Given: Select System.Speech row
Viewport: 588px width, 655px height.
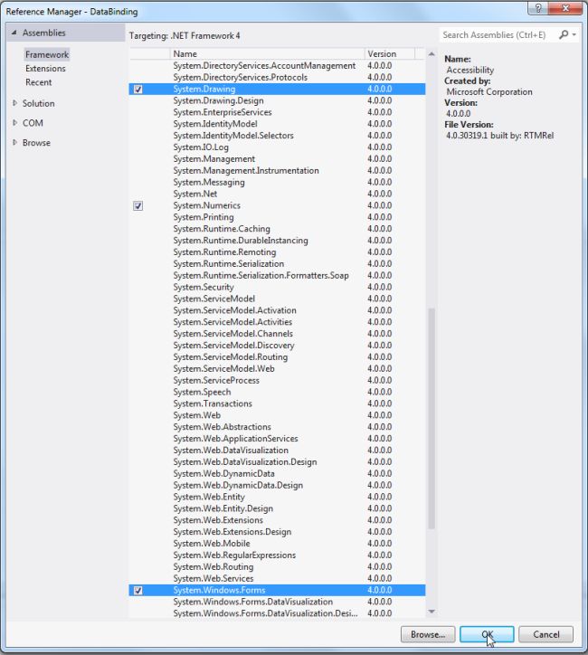Looking at the screenshot, I should (x=277, y=393).
